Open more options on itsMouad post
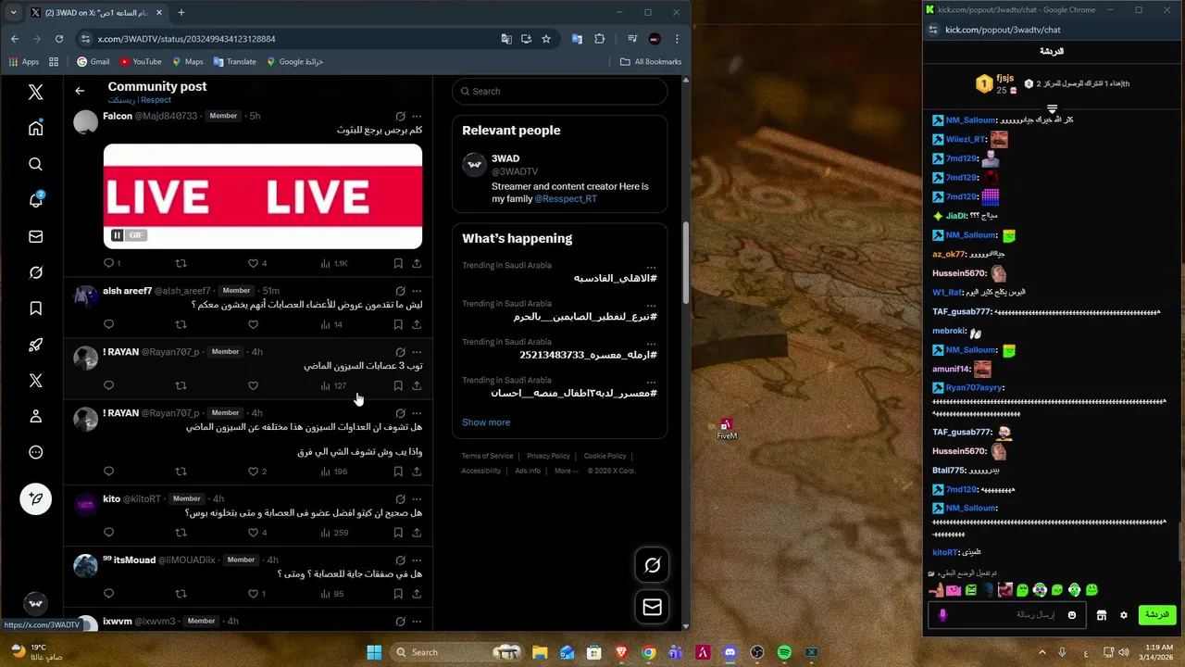The height and width of the screenshot is (667, 1185). [x=417, y=560]
